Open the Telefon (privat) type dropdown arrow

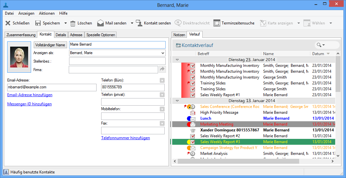pos(162,95)
